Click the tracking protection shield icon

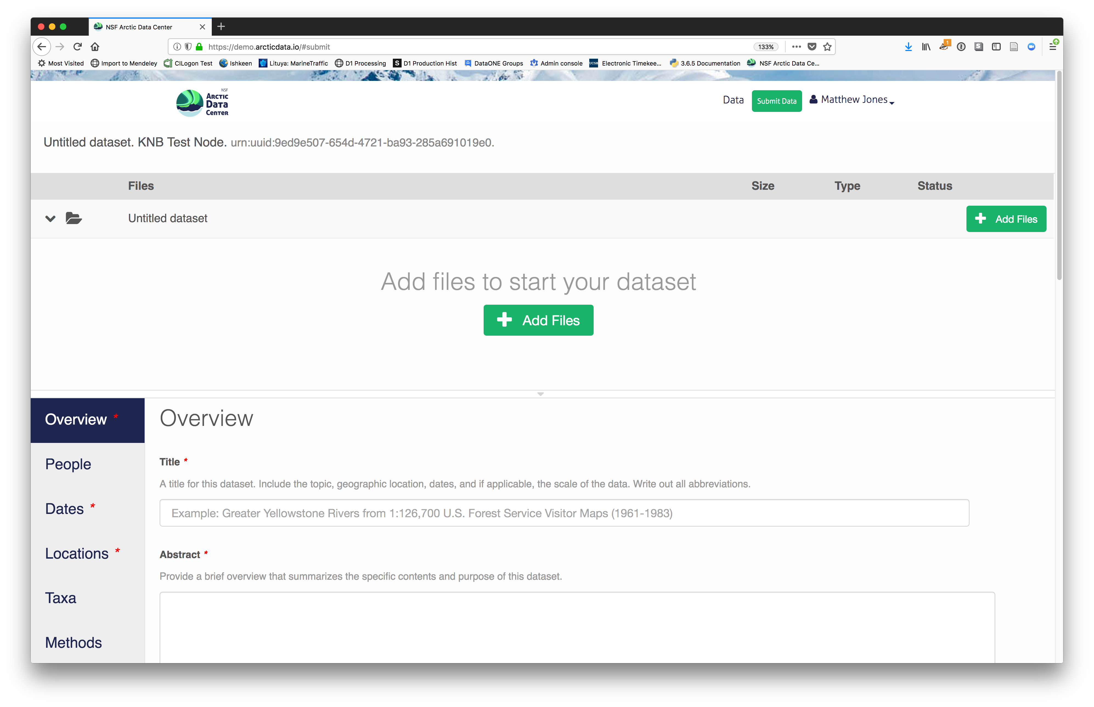click(188, 47)
